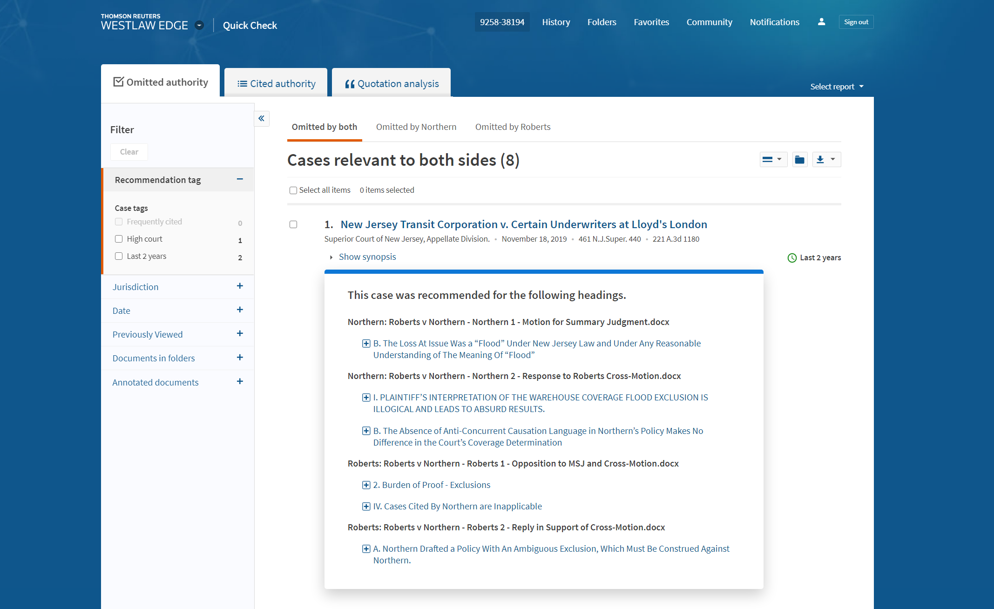The image size is (994, 609).
Task: Show synopsis for the first case
Action: click(x=367, y=257)
